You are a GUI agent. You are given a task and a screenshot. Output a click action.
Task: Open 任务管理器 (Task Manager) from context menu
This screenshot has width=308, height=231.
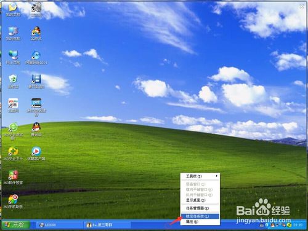point(200,208)
